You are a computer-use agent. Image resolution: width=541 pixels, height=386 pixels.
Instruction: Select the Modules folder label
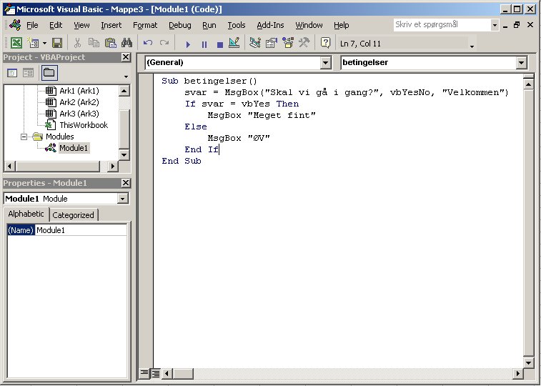click(60, 137)
